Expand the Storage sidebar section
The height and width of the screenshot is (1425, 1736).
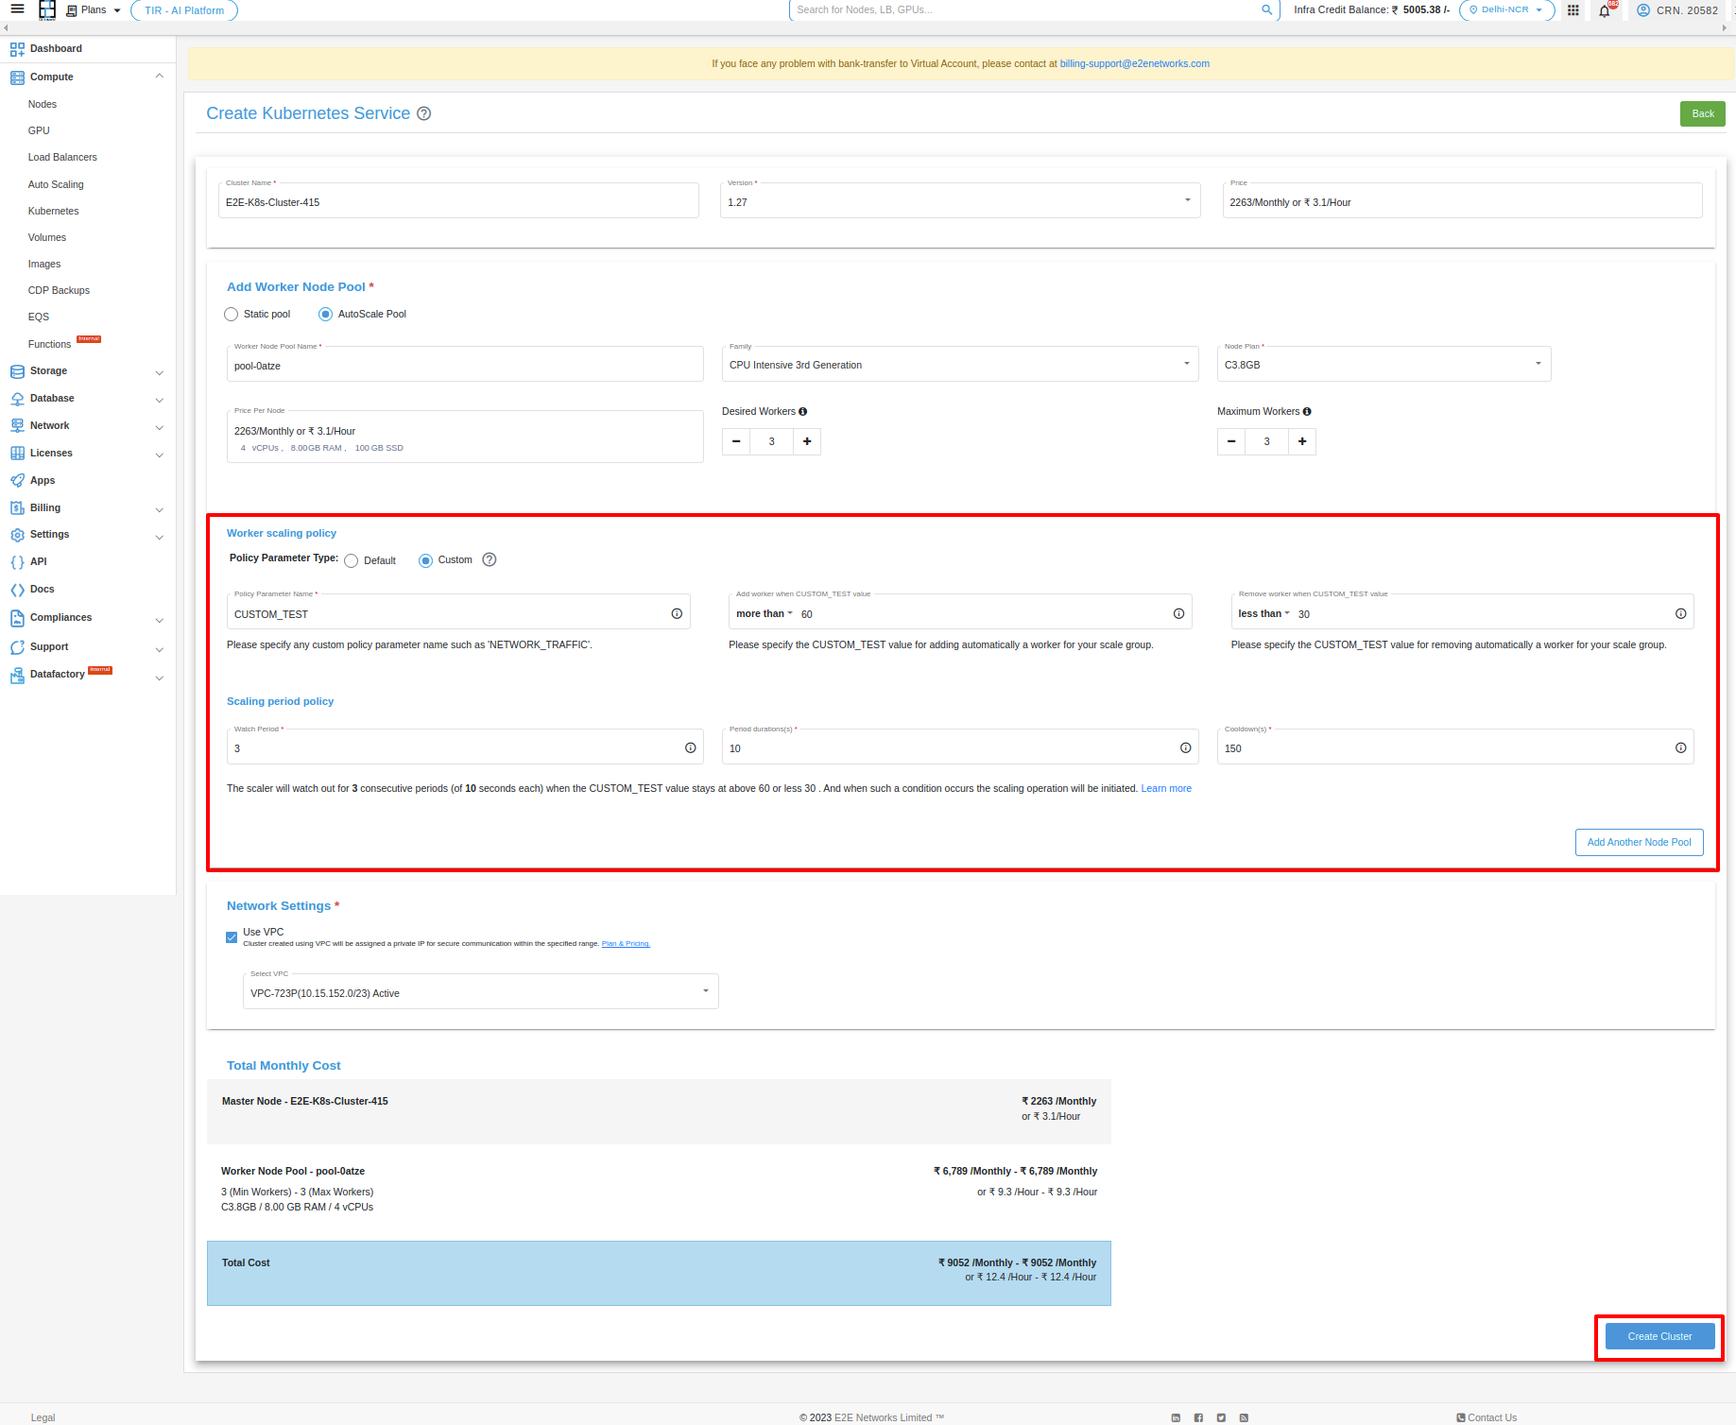point(159,372)
